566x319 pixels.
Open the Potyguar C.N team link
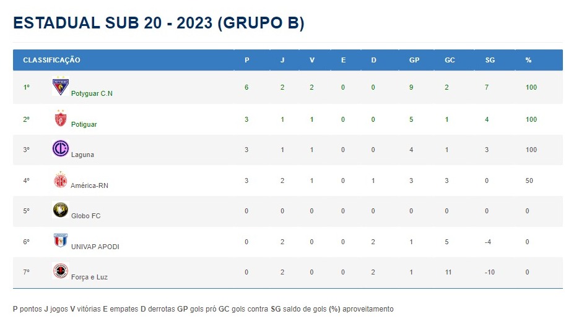(92, 93)
